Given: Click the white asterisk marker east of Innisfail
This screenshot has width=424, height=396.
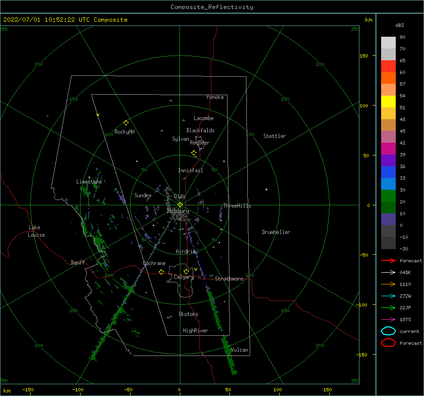Looking at the screenshot, I should point(224,162).
